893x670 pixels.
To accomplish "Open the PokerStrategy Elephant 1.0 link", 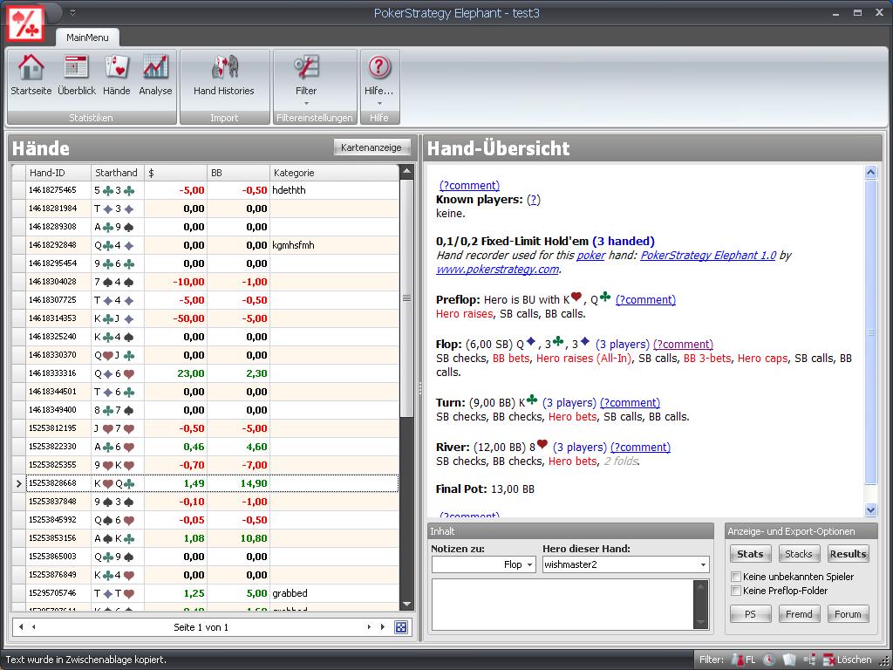I will (708, 256).
